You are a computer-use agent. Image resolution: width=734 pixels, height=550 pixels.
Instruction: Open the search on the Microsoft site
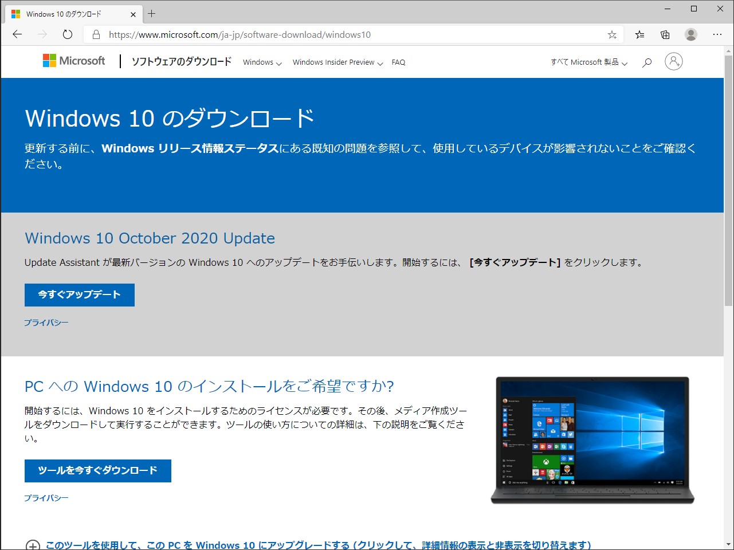coord(646,62)
